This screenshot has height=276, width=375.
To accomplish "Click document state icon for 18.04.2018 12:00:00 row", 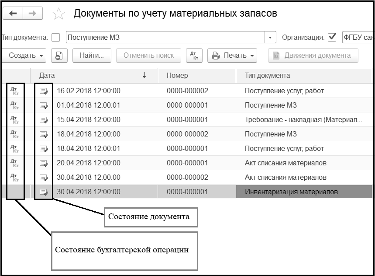I will pyautogui.click(x=44, y=134).
